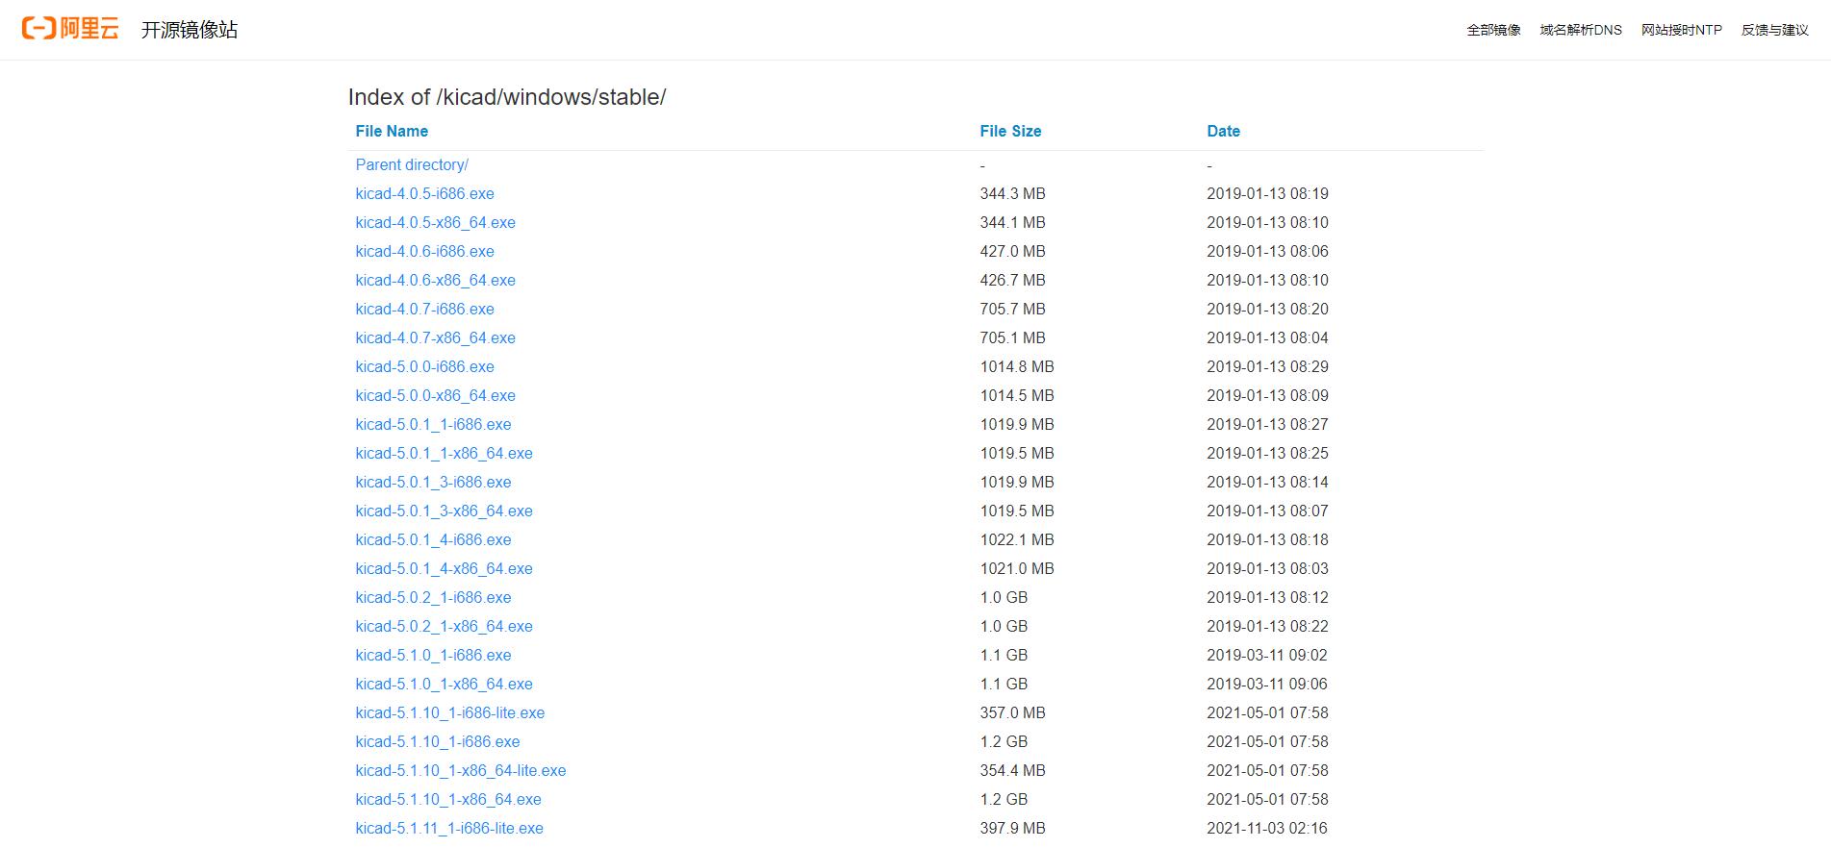1831x848 pixels.
Task: Download kicad-4.0.7-i686.exe
Action: click(424, 309)
